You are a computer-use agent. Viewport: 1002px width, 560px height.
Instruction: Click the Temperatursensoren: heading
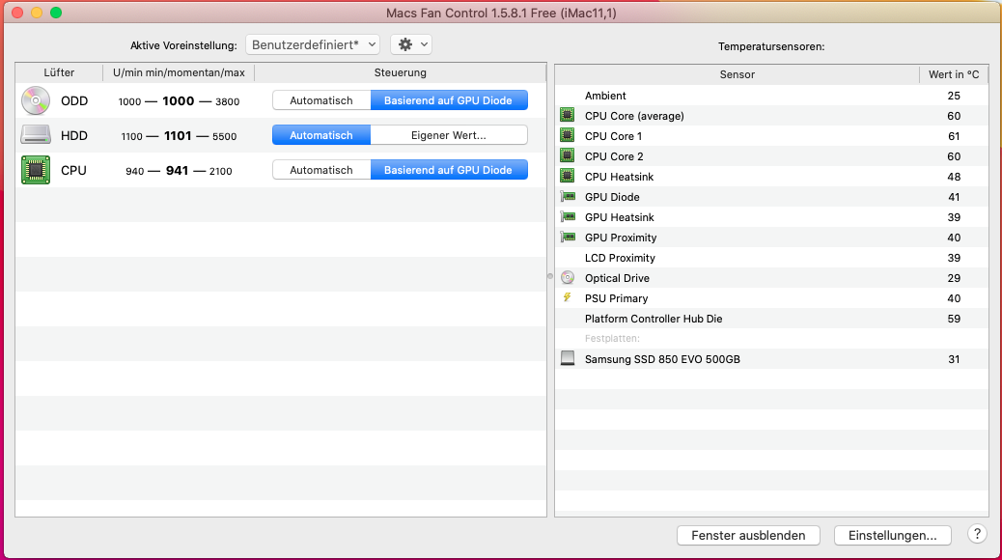point(771,46)
